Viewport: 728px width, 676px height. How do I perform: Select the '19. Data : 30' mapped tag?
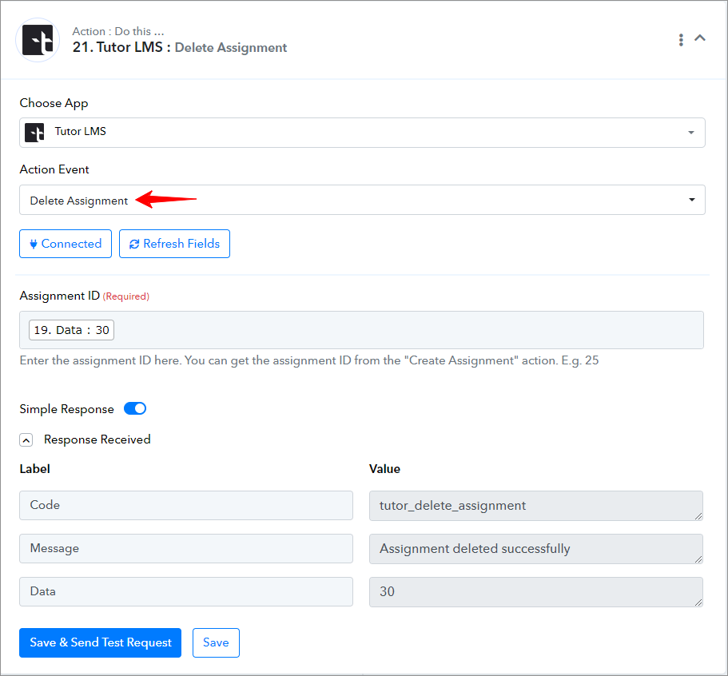click(x=71, y=330)
